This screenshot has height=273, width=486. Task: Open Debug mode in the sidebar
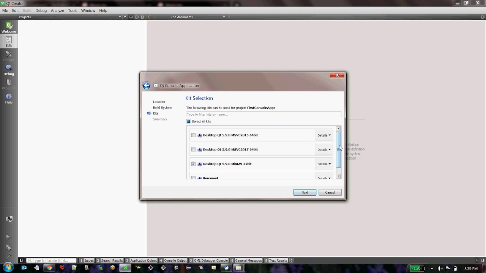click(x=9, y=70)
